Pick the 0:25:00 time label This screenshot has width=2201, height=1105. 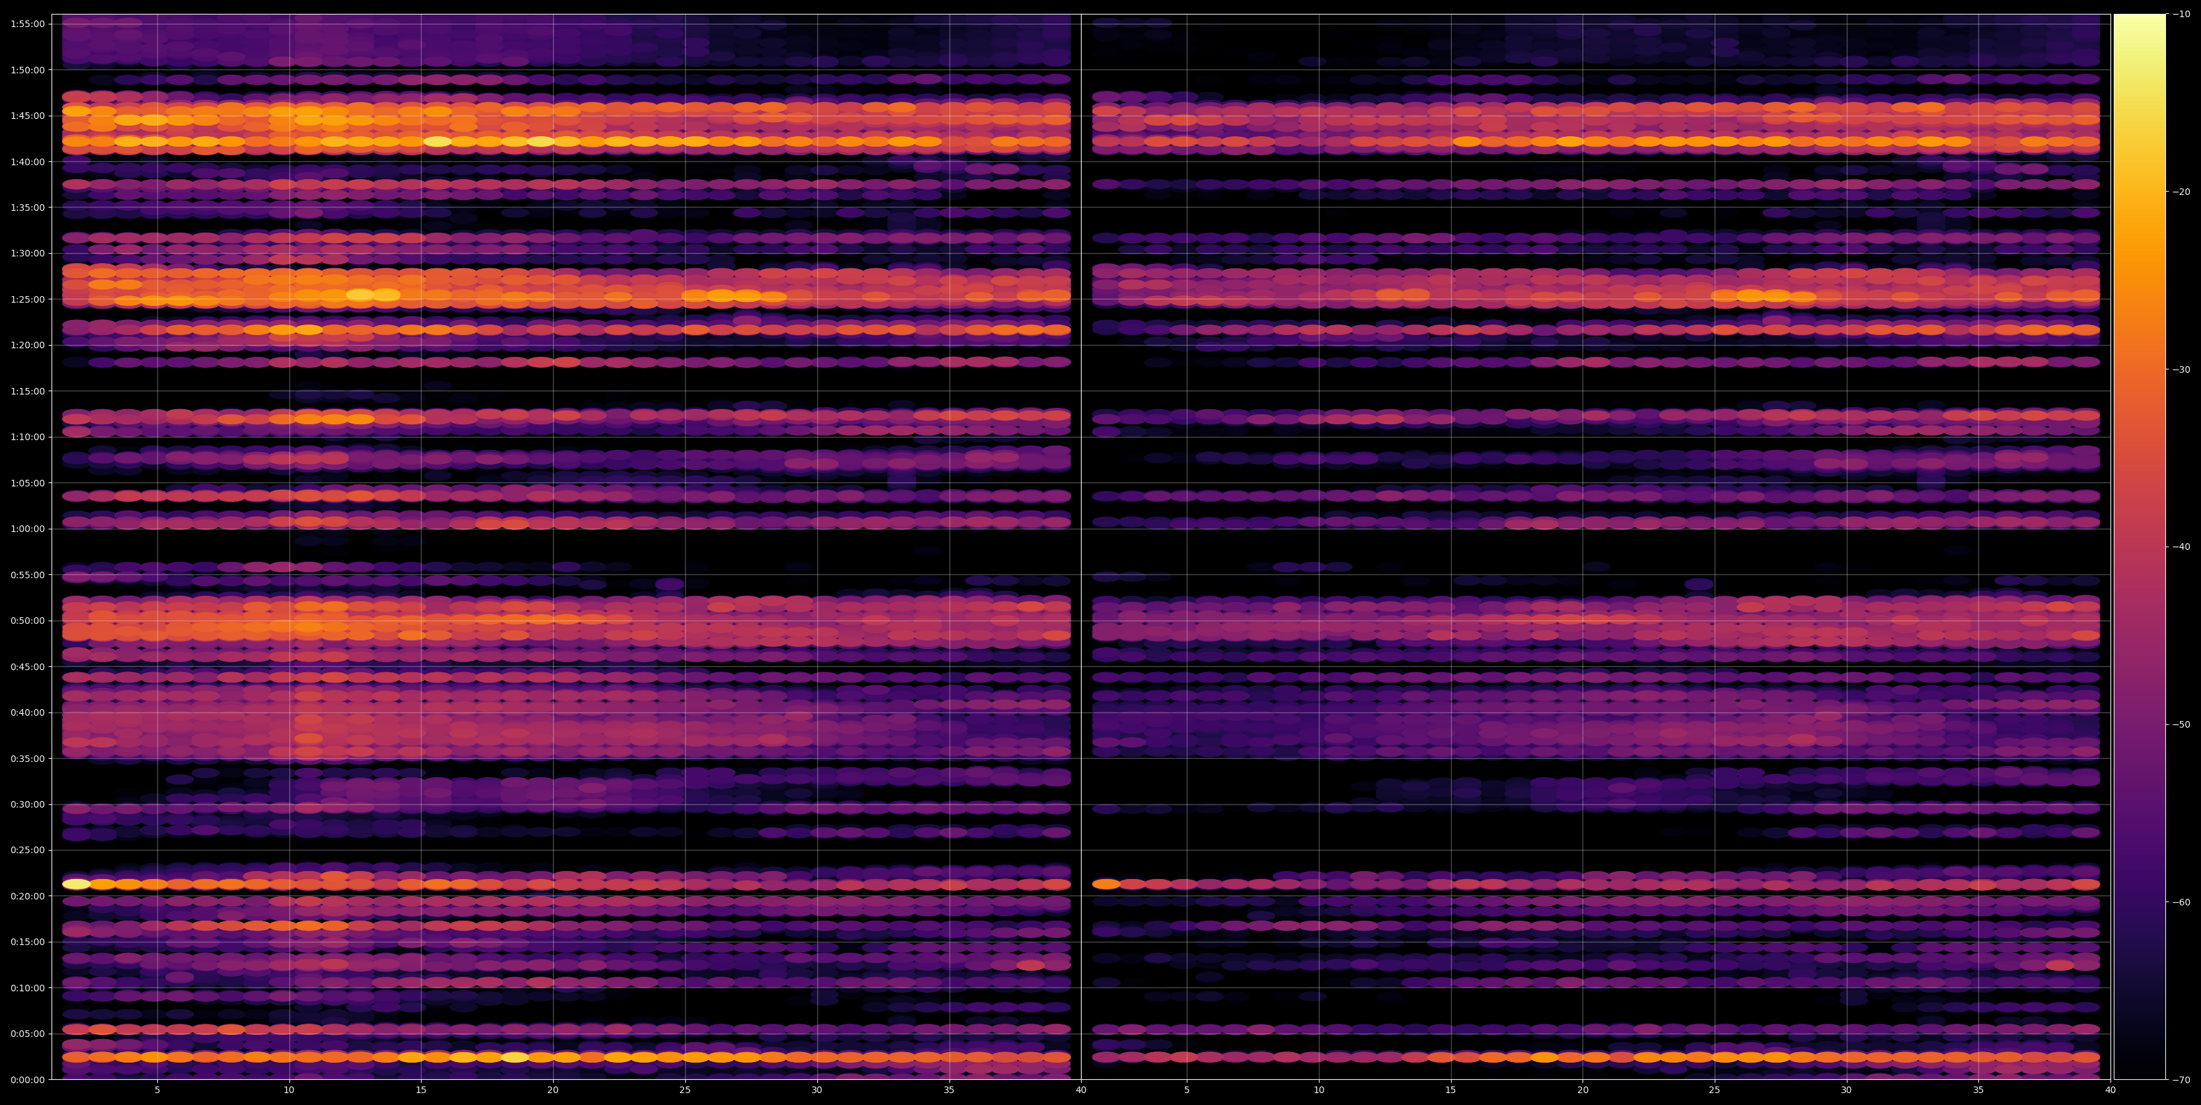[27, 851]
